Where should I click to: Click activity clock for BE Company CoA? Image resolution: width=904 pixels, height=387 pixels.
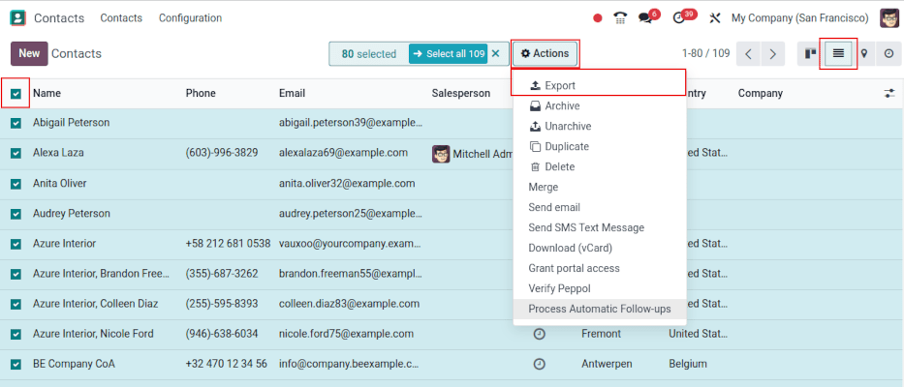coord(540,364)
